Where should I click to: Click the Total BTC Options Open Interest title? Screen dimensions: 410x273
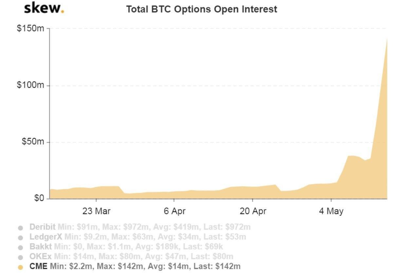coord(201,9)
